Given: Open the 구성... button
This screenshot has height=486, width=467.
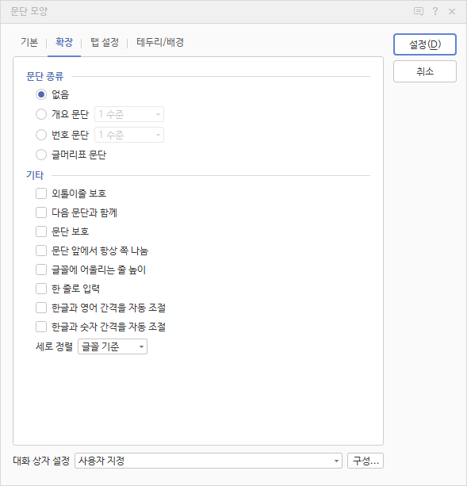Looking at the screenshot, I should click(366, 461).
